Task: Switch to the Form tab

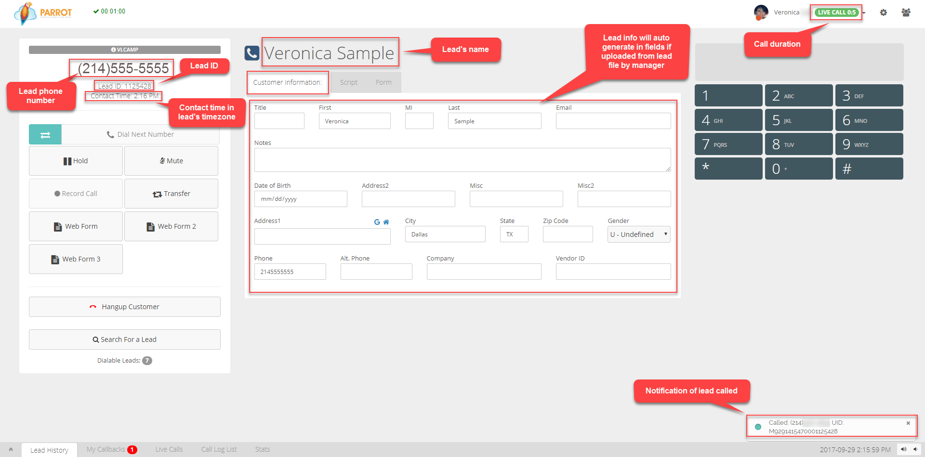Action: pyautogui.click(x=383, y=82)
